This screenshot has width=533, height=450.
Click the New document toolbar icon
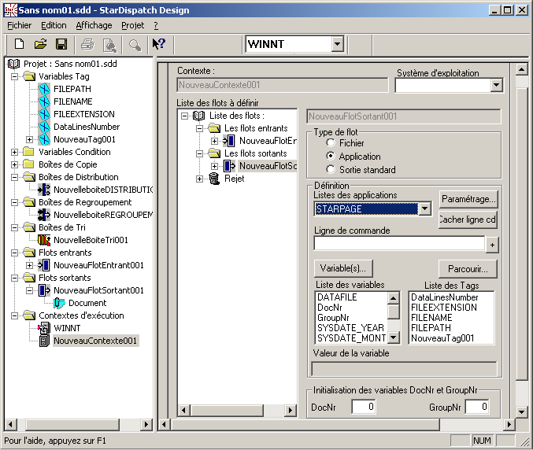pyautogui.click(x=20, y=45)
